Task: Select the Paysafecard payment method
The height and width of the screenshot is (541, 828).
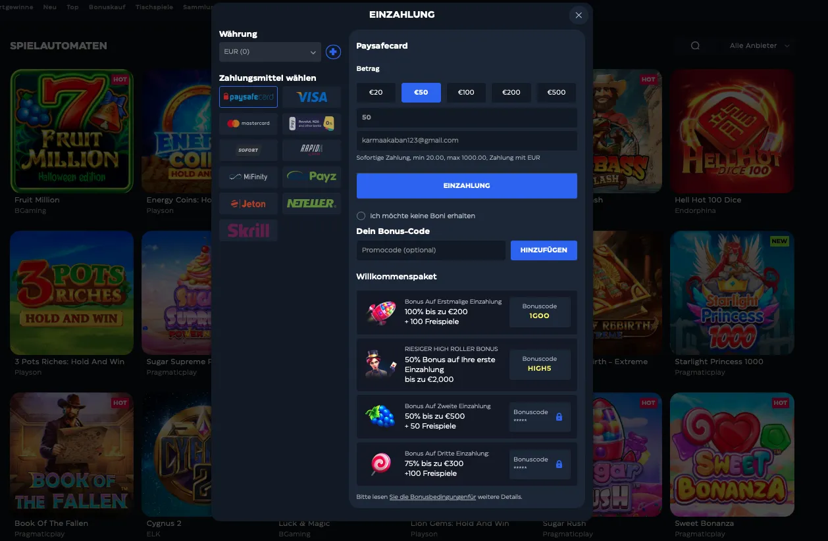Action: (248, 97)
